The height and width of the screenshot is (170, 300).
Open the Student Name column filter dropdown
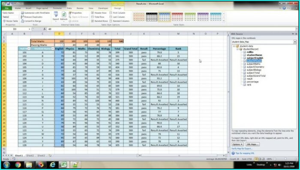click(53, 49)
